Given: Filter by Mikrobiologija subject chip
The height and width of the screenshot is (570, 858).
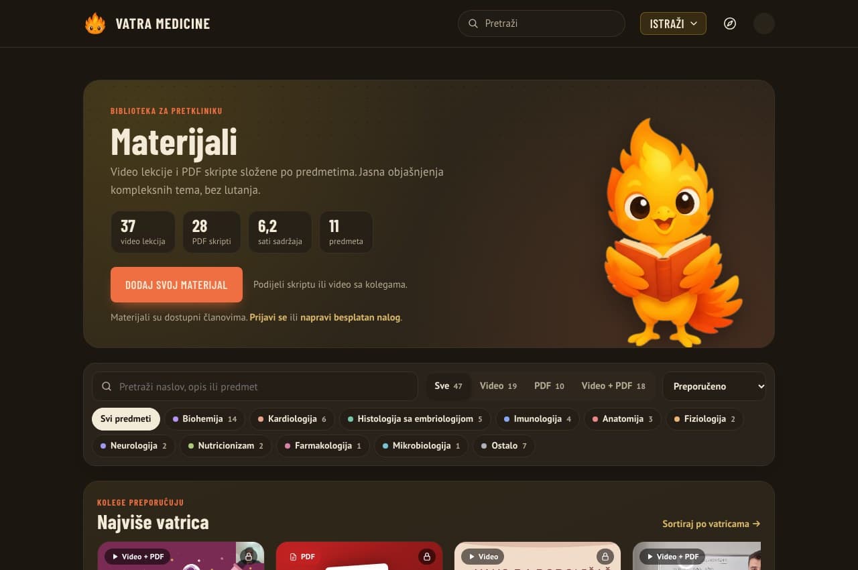Looking at the screenshot, I should tap(421, 445).
